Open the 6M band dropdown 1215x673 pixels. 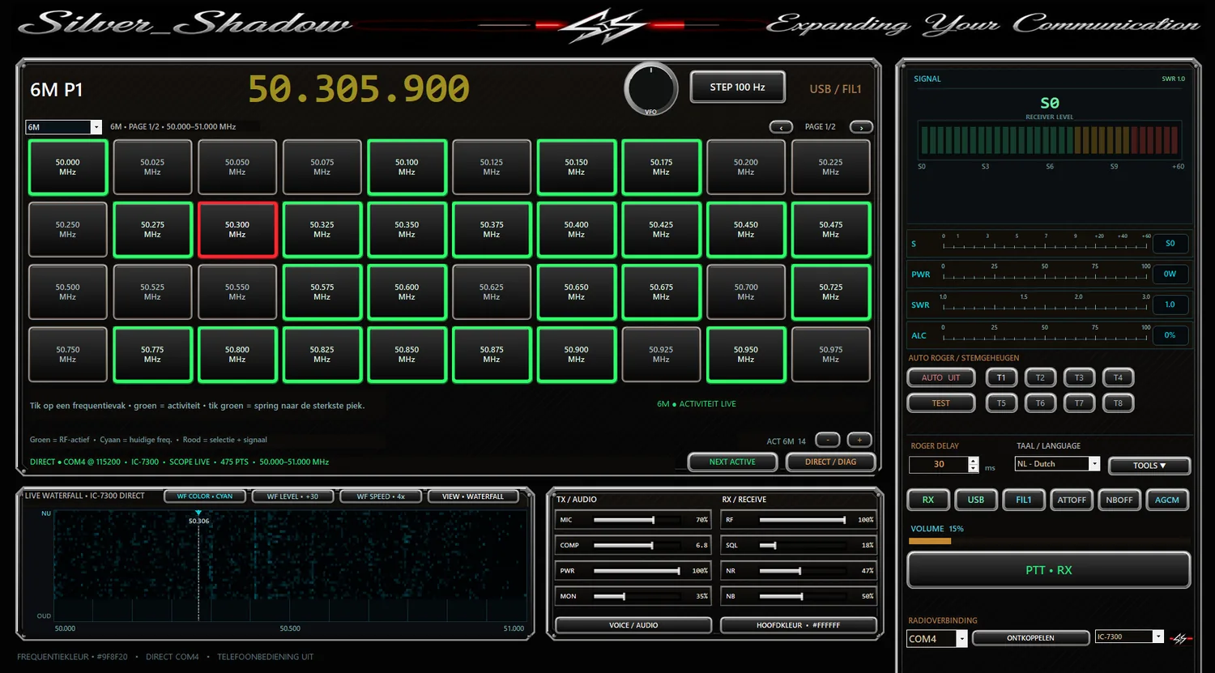(x=63, y=127)
